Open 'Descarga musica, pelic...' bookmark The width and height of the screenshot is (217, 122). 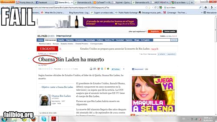tap(150, 13)
